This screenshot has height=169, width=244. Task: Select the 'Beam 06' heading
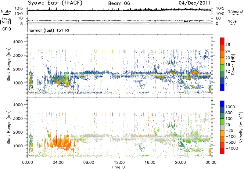tap(119, 3)
